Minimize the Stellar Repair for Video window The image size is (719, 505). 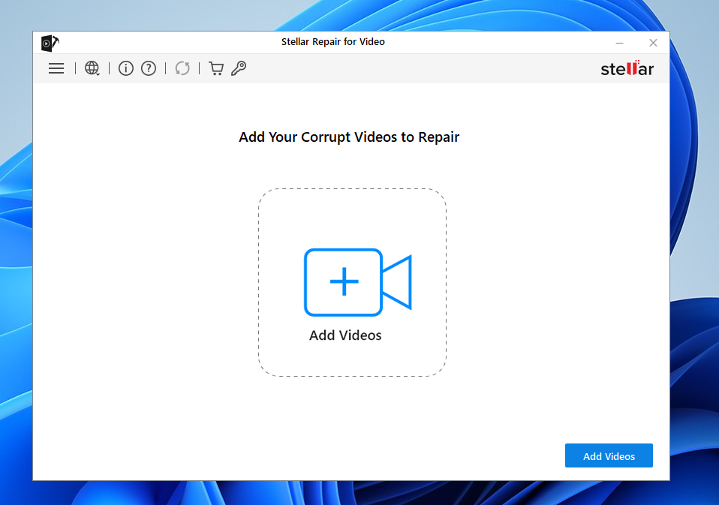[x=619, y=43]
